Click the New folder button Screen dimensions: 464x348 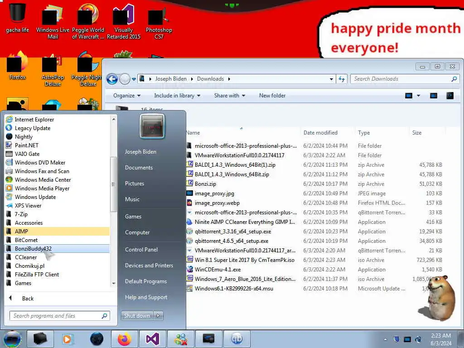point(272,96)
